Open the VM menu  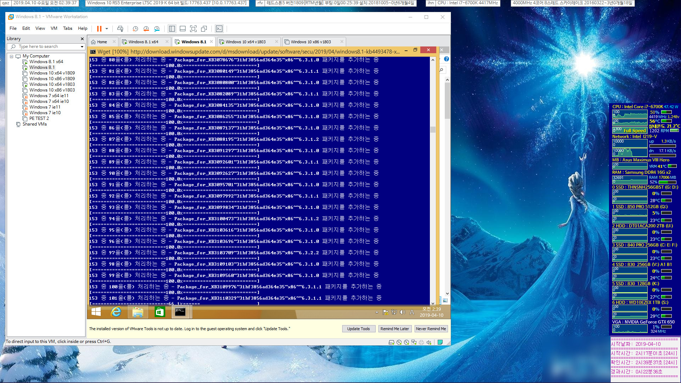(54, 28)
